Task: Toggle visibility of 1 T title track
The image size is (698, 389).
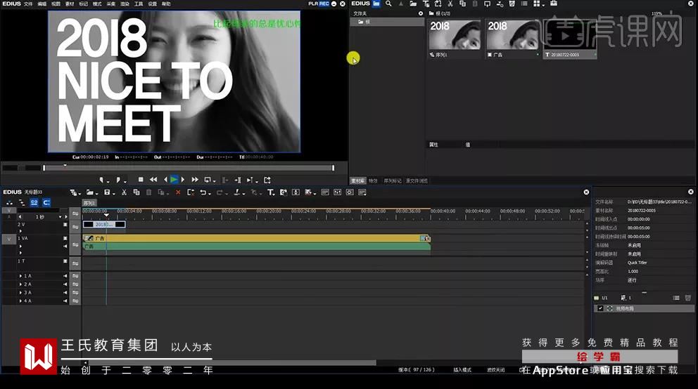Action: [x=65, y=261]
